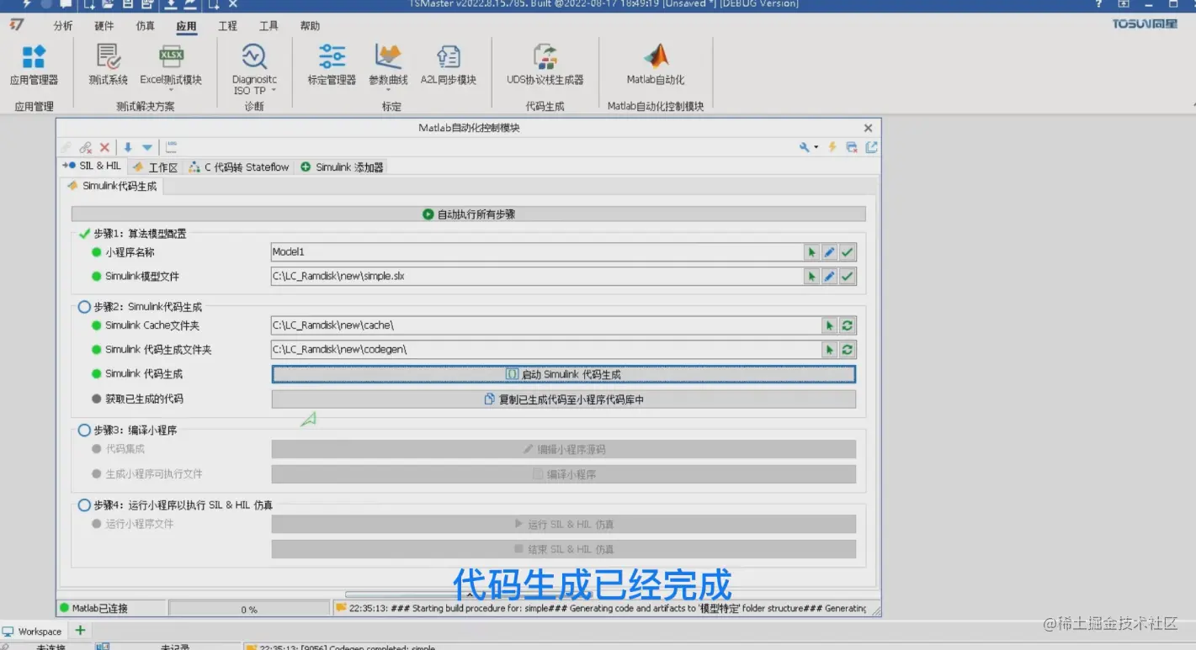Open the 仿真 ribbon tab

point(146,26)
